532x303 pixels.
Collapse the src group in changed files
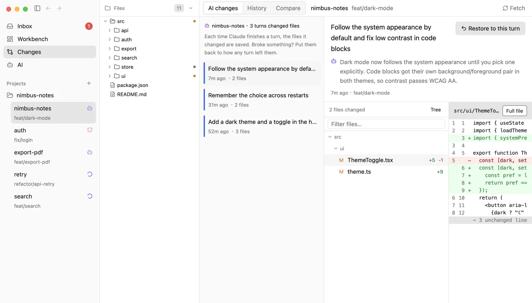pyautogui.click(x=330, y=137)
